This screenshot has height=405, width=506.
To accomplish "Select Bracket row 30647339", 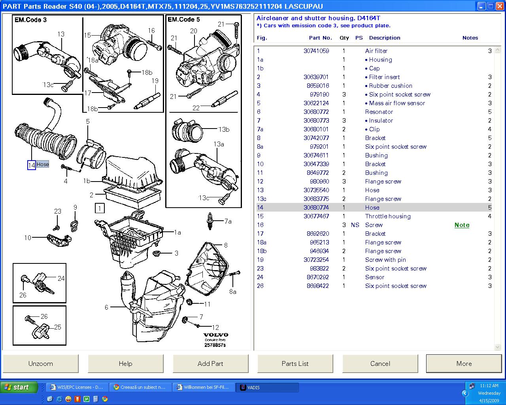I will 374,164.
